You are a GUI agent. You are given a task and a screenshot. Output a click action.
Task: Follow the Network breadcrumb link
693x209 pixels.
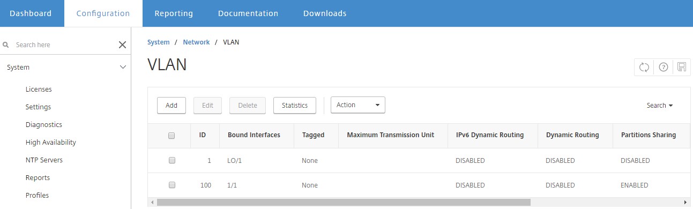196,42
